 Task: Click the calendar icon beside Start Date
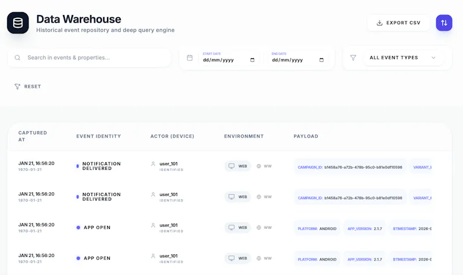coord(190,58)
